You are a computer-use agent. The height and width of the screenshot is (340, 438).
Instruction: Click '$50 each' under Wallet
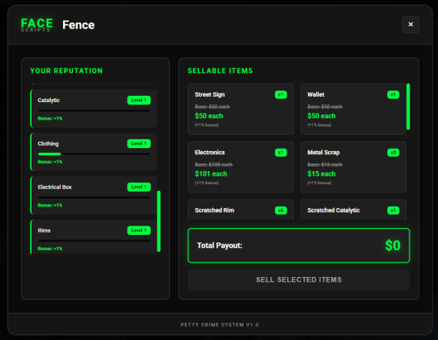tap(321, 116)
